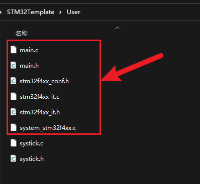The width and height of the screenshot is (200, 184).
Task: Click the sort arrow above the file list
Action: (x=118, y=28)
